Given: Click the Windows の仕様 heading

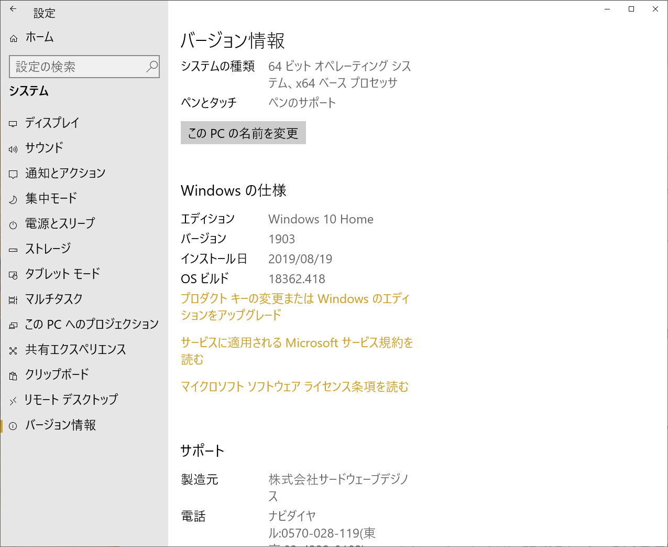Looking at the screenshot, I should [234, 190].
